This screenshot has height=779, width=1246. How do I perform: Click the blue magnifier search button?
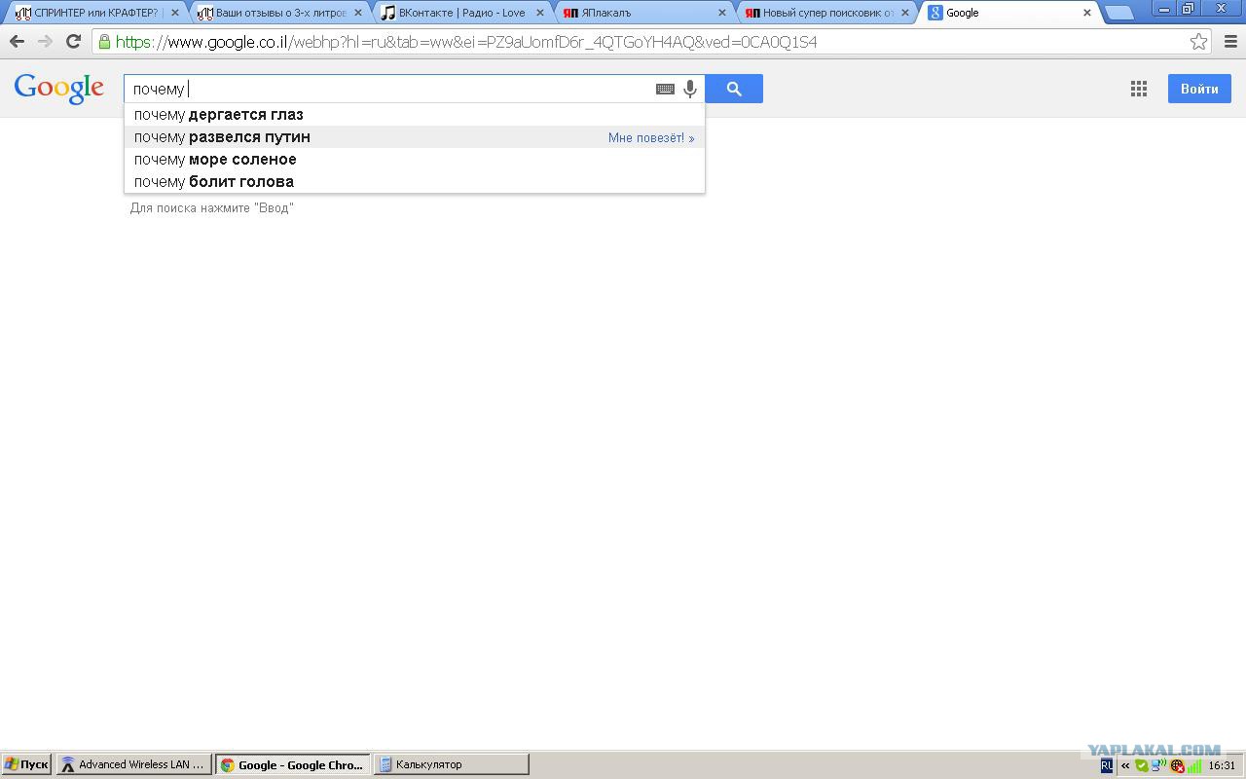click(734, 89)
